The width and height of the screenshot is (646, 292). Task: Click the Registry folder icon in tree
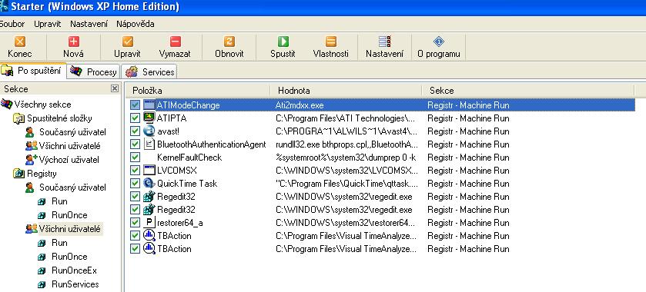[19, 174]
